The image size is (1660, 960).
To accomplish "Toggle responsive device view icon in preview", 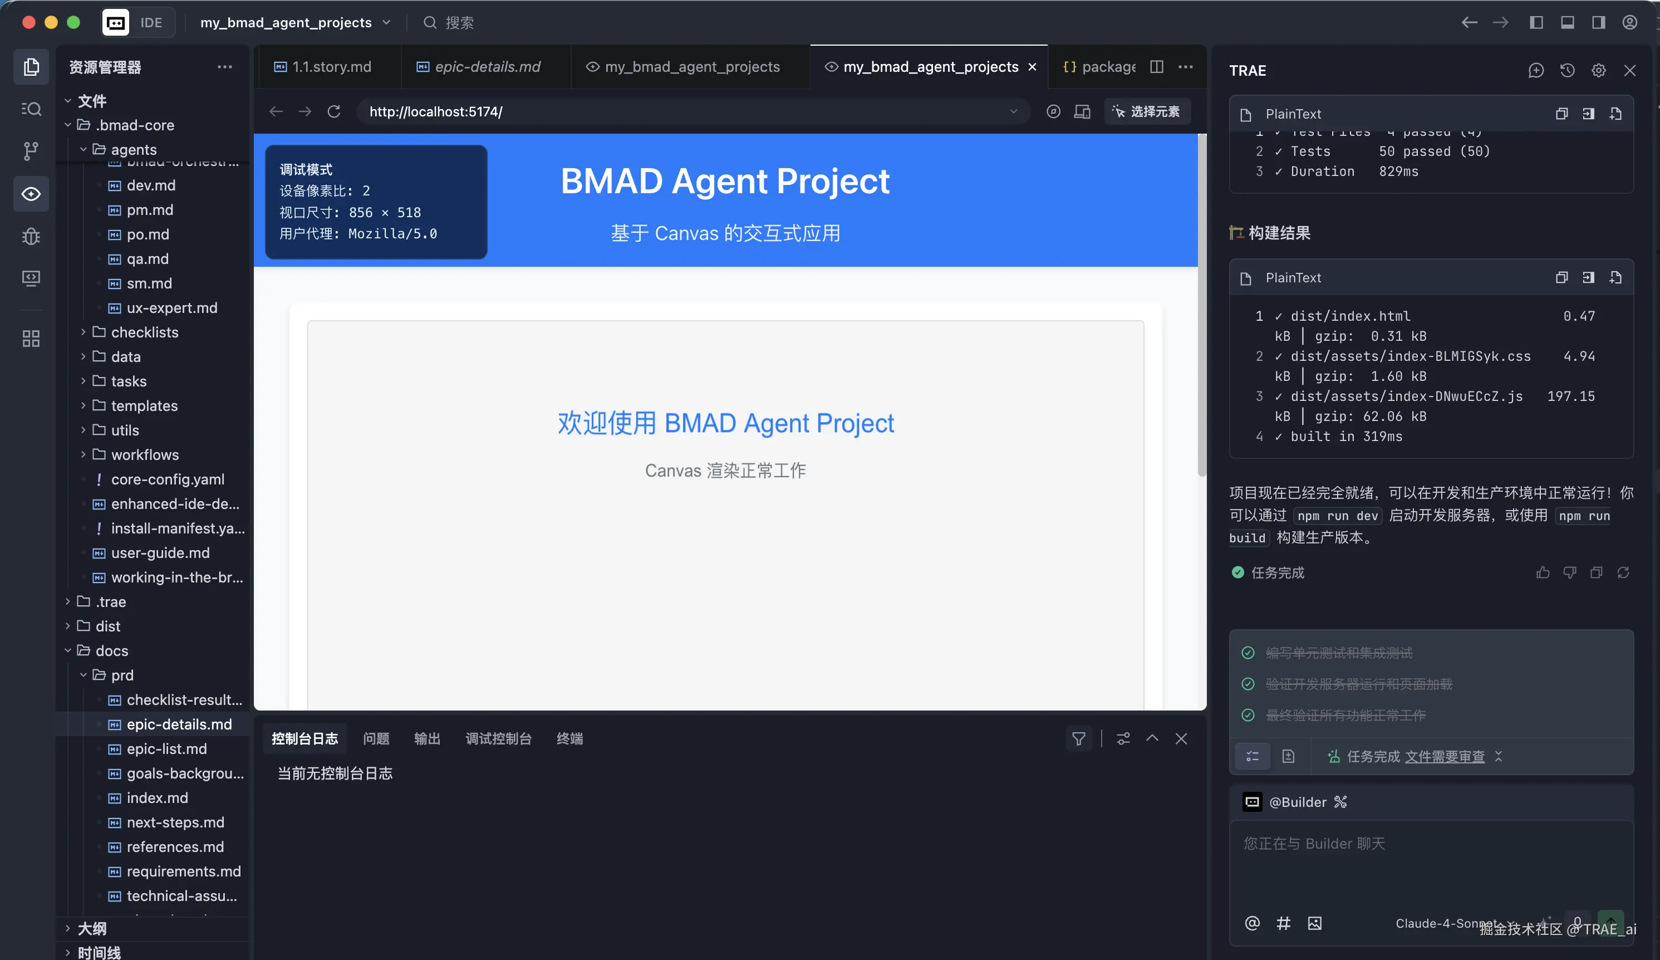I will tap(1082, 111).
